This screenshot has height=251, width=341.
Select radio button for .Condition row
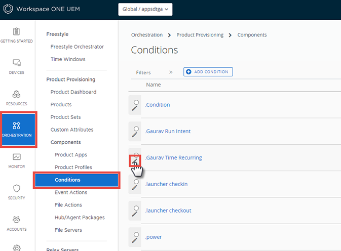point(136,102)
